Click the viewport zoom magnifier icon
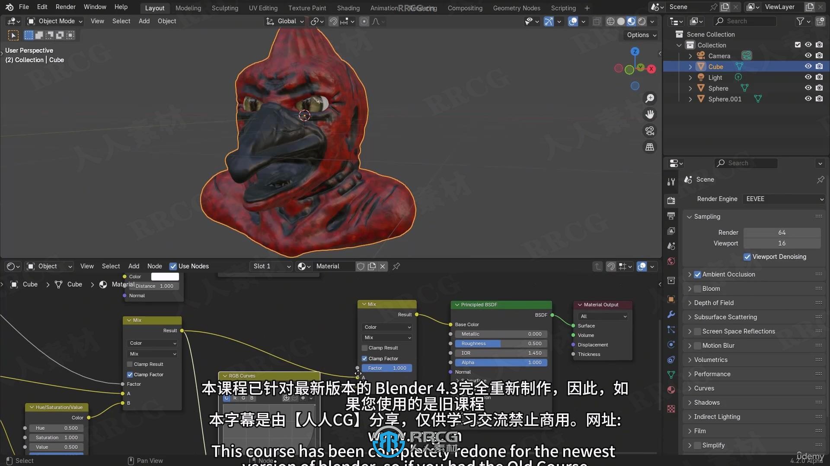This screenshot has height=466, width=830. (x=650, y=98)
